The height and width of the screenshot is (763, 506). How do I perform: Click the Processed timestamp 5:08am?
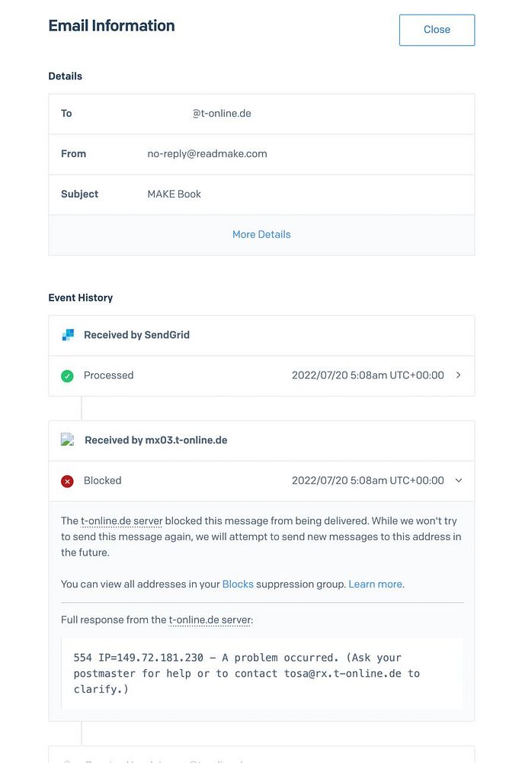[x=367, y=375]
